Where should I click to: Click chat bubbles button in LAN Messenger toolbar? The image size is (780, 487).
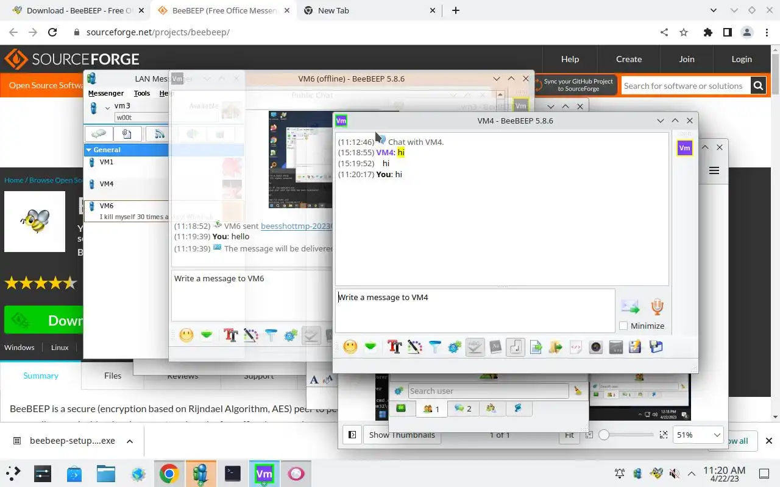[98, 134]
